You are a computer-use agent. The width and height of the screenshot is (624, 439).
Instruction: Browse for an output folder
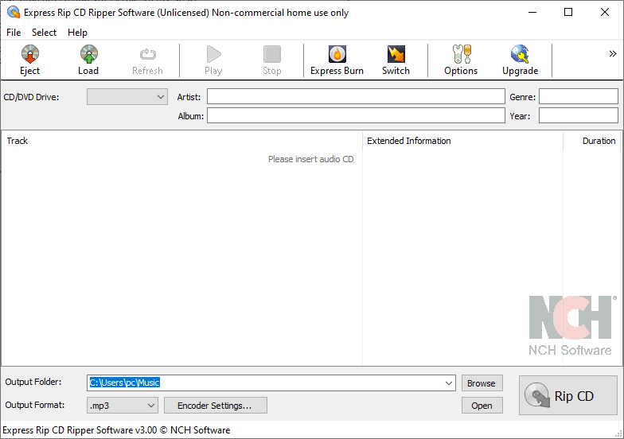click(482, 383)
